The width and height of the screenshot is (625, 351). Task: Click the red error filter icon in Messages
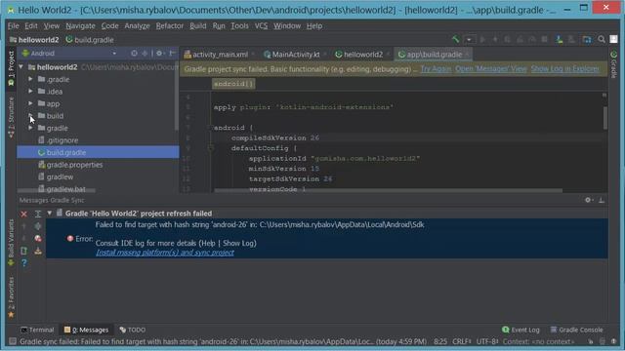point(38,238)
